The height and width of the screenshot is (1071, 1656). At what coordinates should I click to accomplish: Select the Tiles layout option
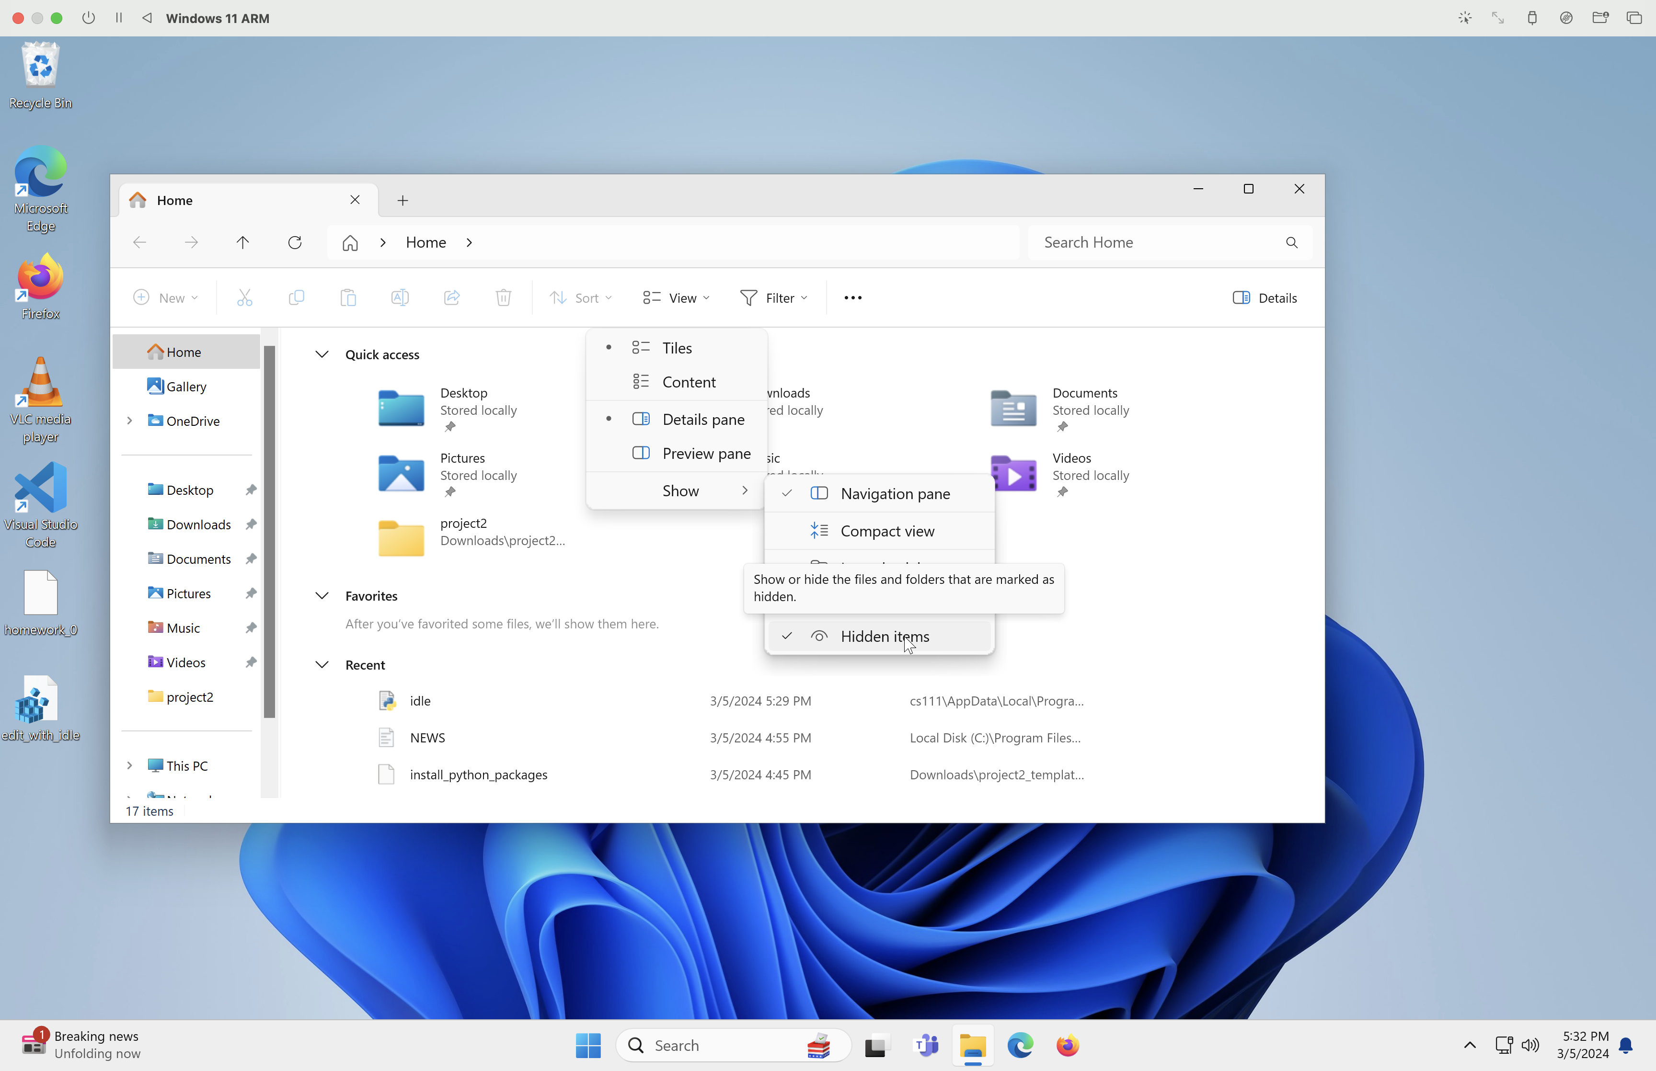(x=677, y=348)
